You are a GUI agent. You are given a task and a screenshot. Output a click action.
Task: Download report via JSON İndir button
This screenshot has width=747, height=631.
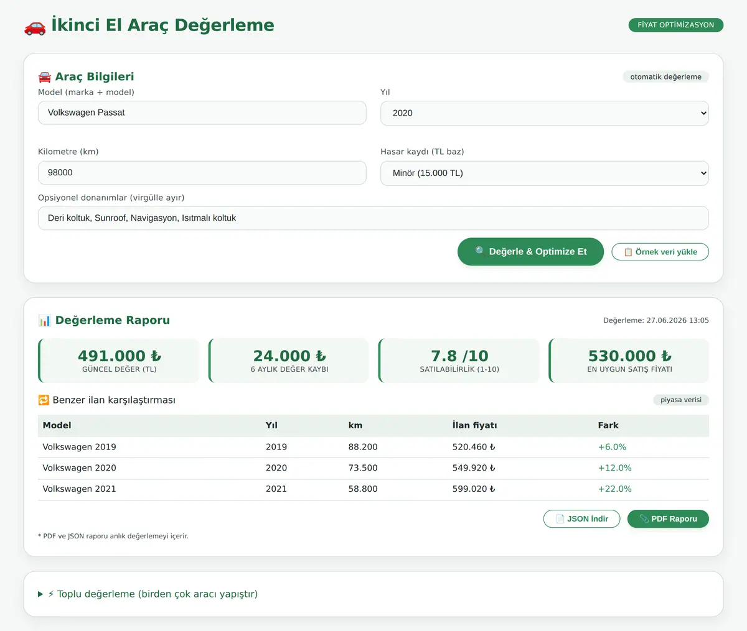(x=581, y=519)
